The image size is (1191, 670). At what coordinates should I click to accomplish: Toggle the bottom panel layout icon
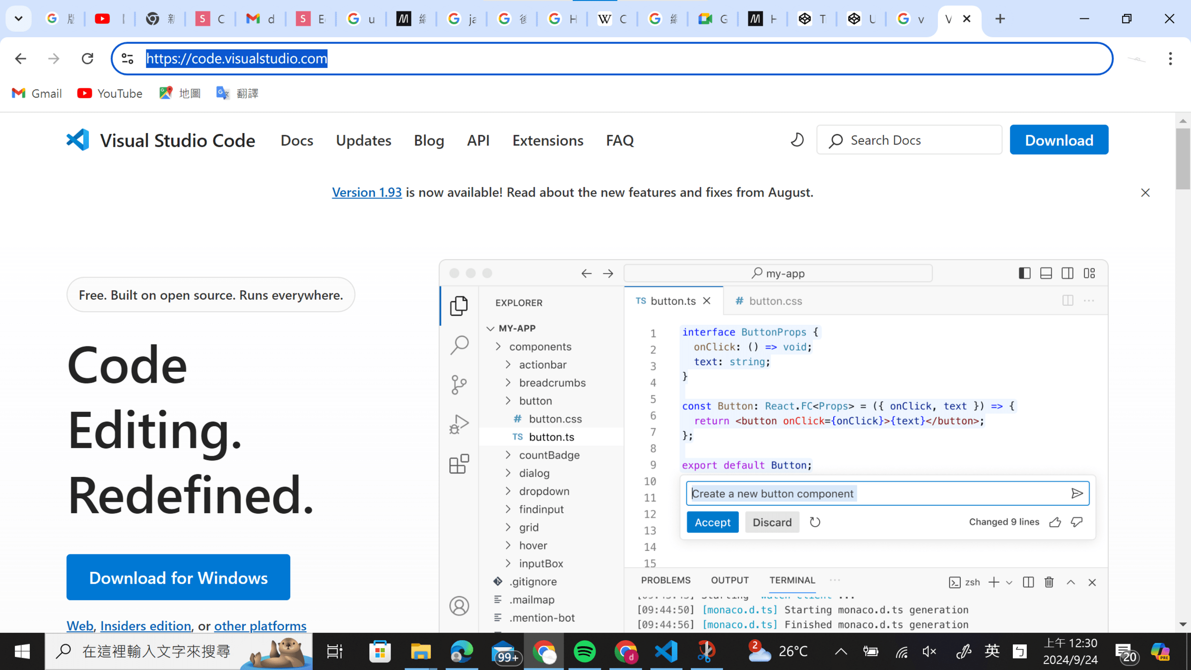click(x=1046, y=273)
